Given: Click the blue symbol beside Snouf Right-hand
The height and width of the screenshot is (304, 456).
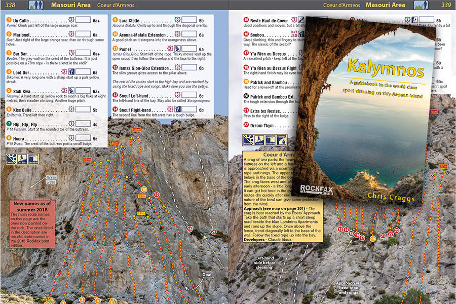Looking at the screenshot, I should coord(177,109).
